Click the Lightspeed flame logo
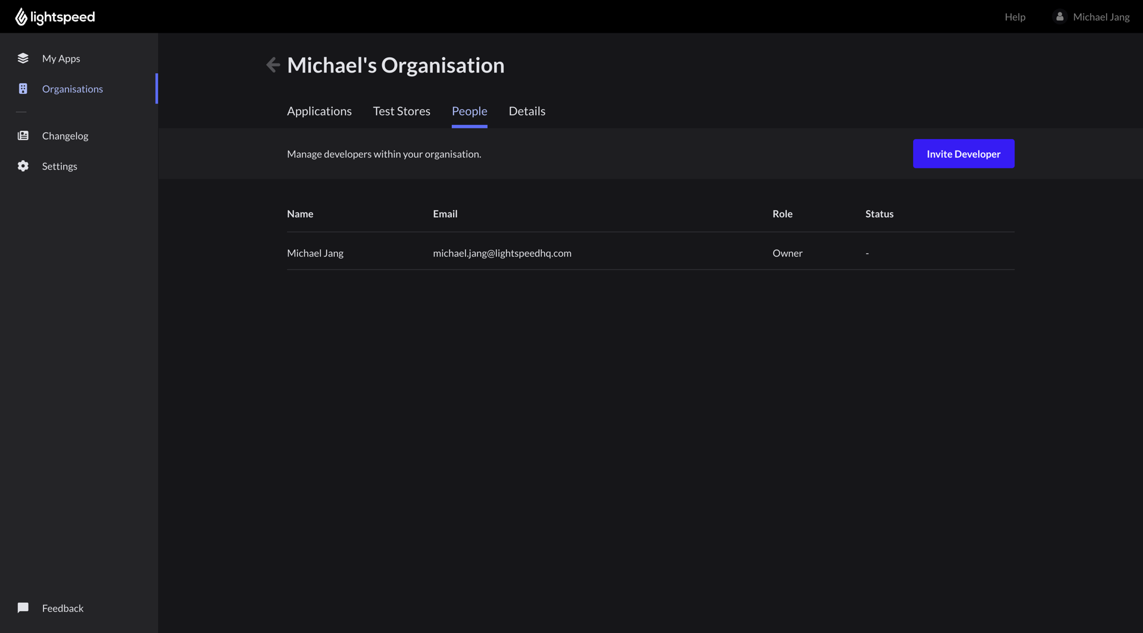 click(x=22, y=16)
